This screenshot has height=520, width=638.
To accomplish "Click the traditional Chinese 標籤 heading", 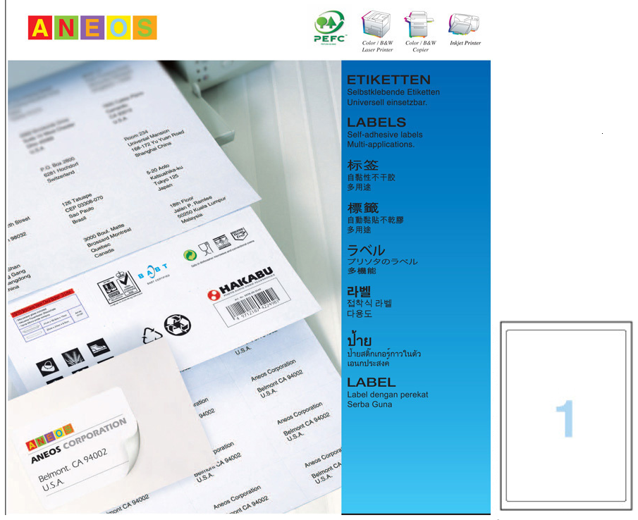I will [362, 208].
